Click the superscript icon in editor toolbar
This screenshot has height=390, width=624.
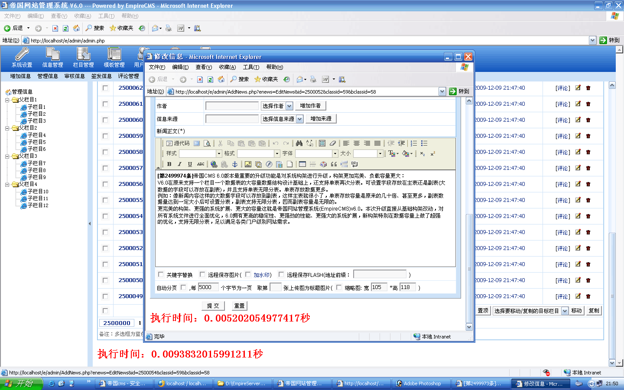pos(432,154)
